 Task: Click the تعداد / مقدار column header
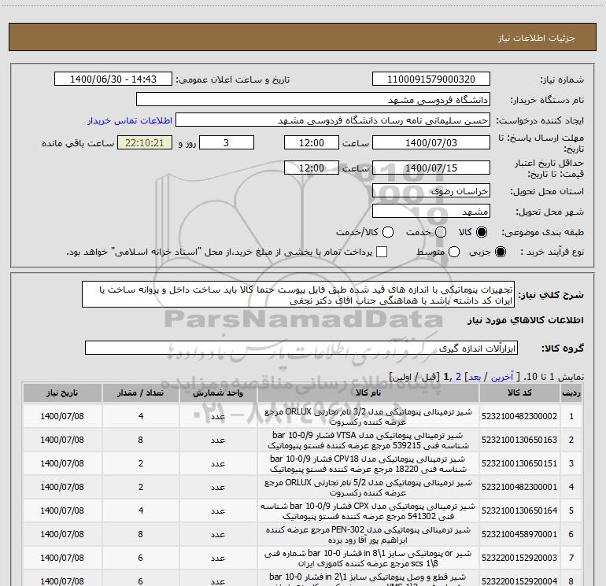pyautogui.click(x=141, y=393)
